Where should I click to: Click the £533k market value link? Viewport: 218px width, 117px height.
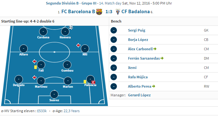(x=42, y=111)
